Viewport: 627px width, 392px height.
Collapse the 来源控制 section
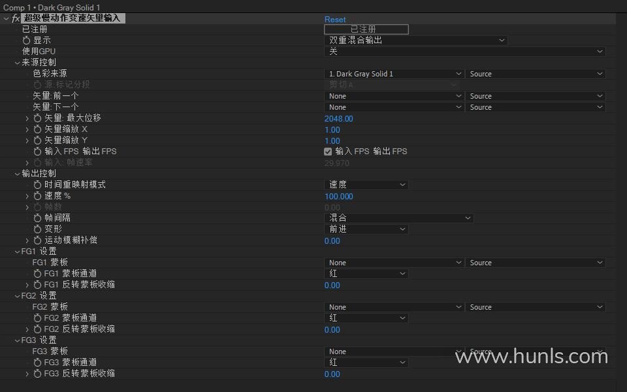17,63
